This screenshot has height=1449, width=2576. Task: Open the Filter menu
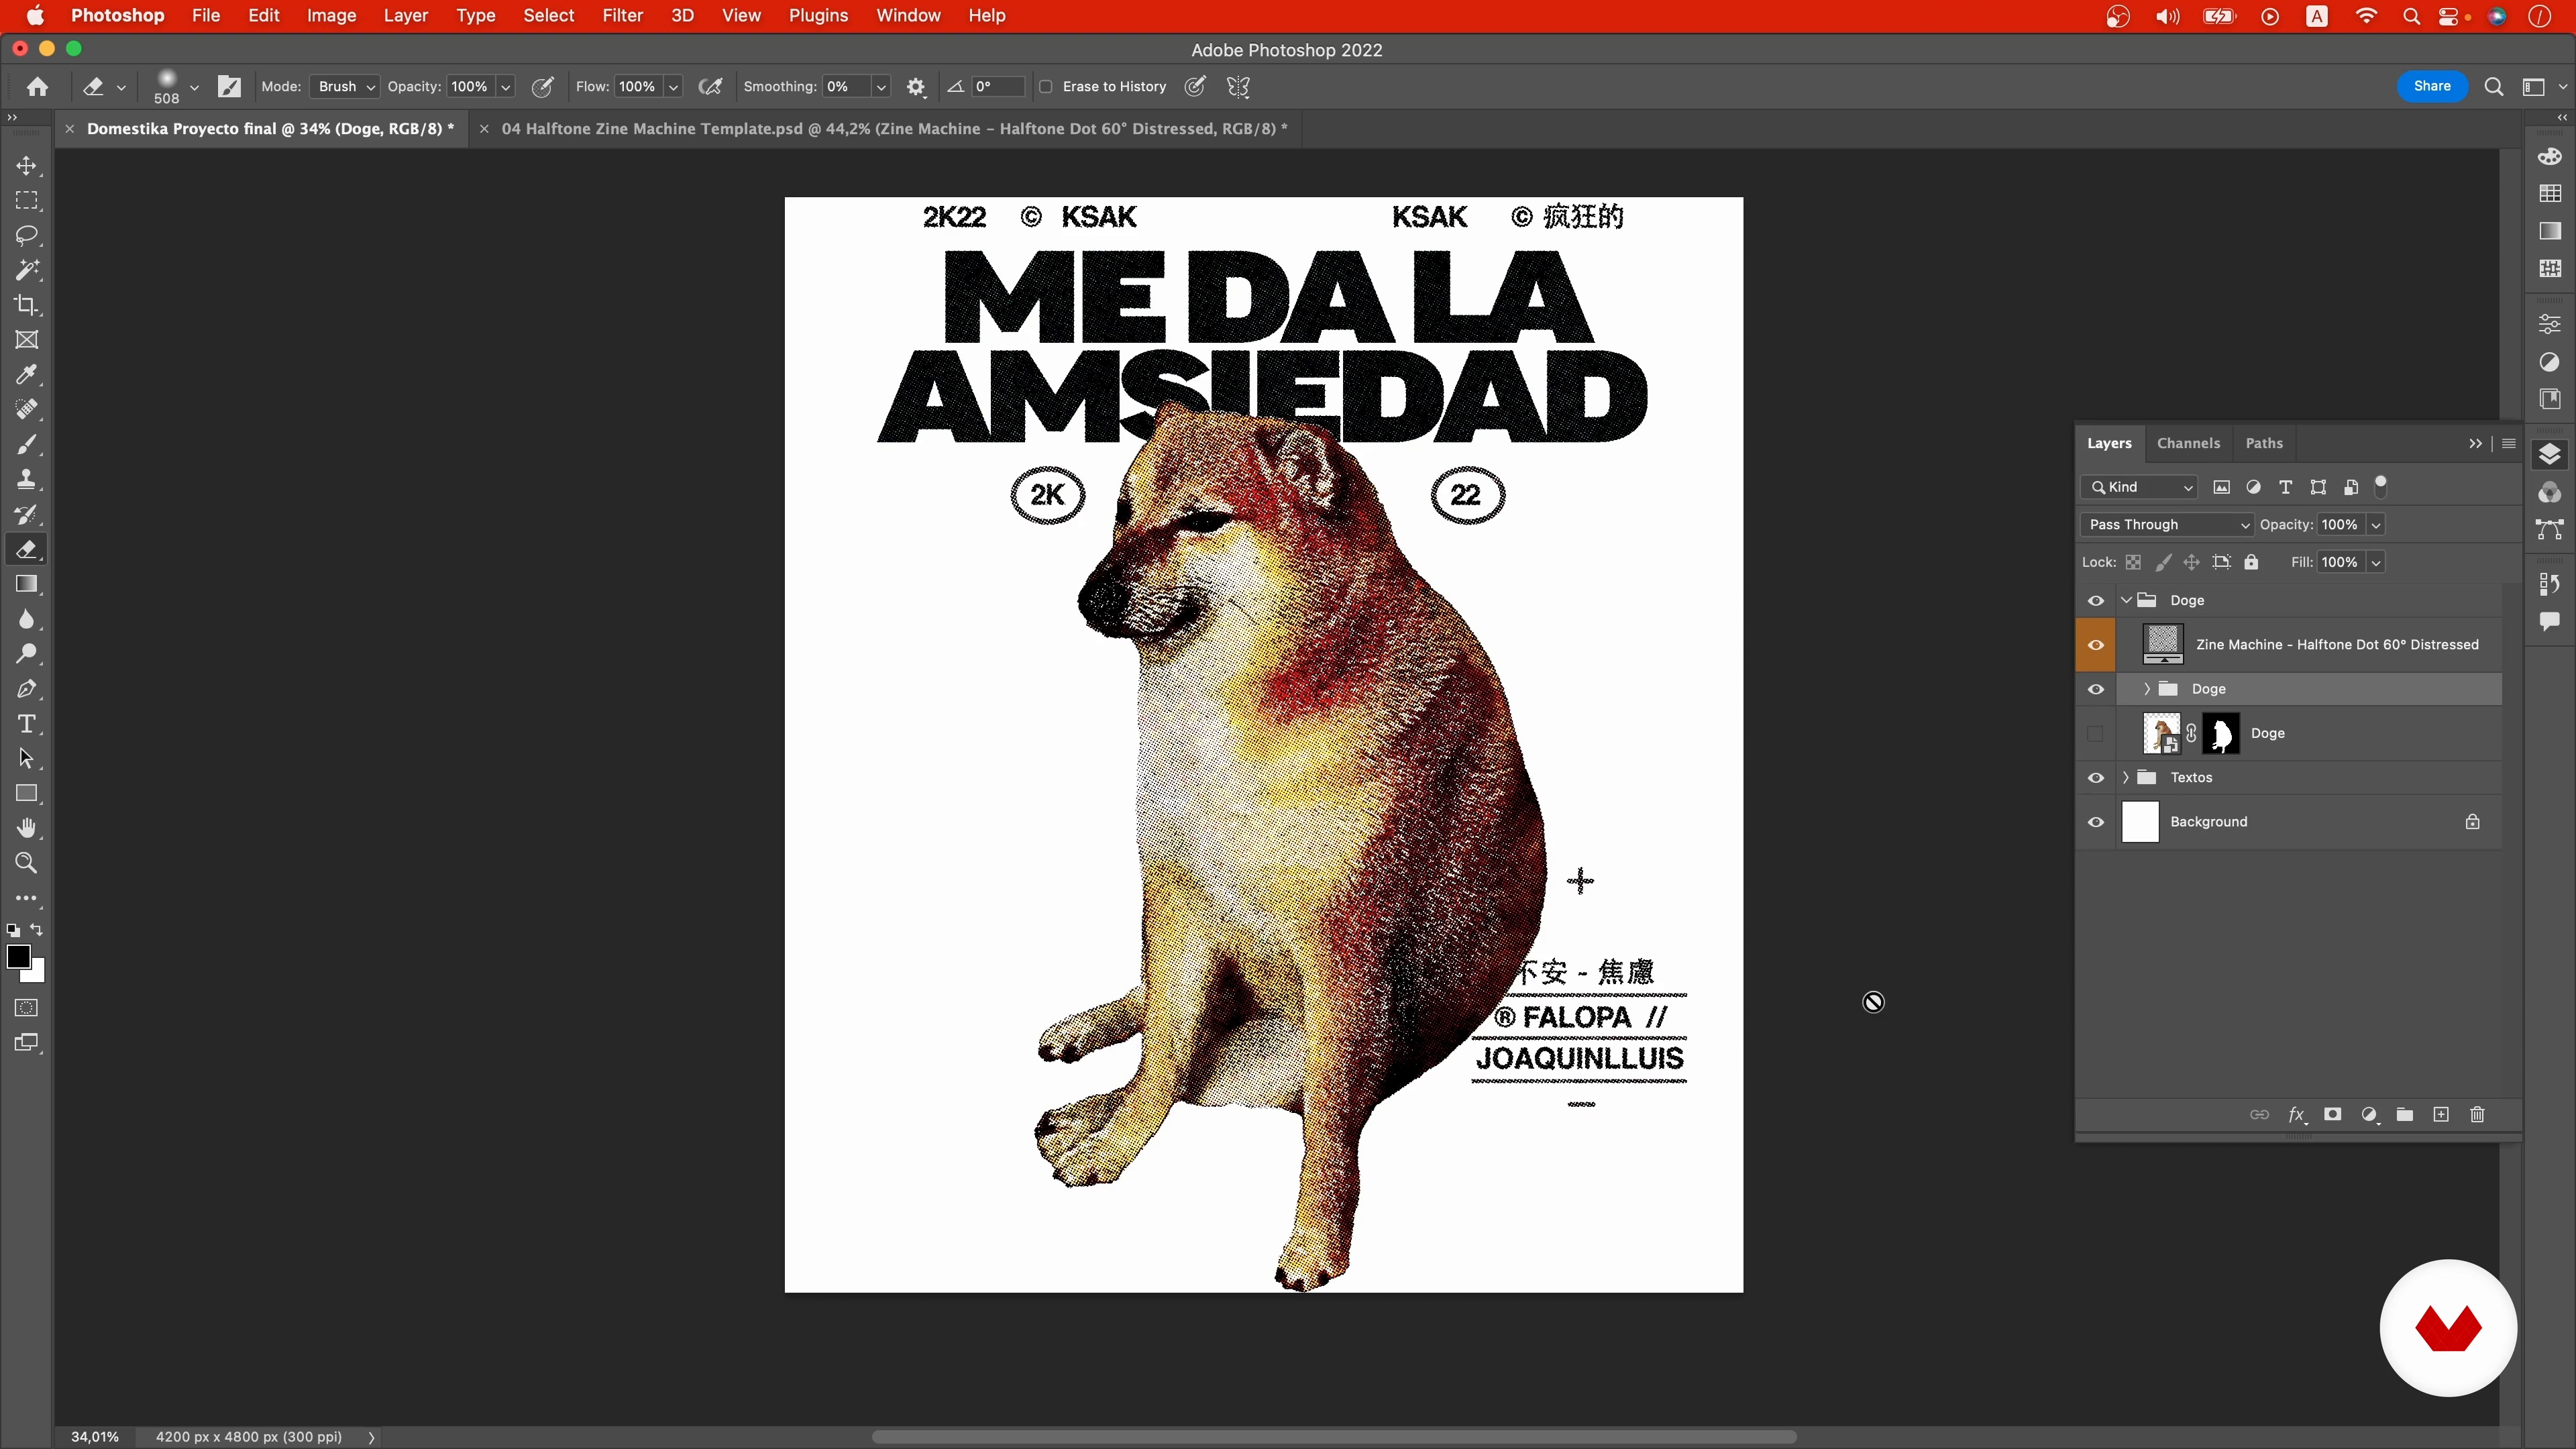pos(622,16)
